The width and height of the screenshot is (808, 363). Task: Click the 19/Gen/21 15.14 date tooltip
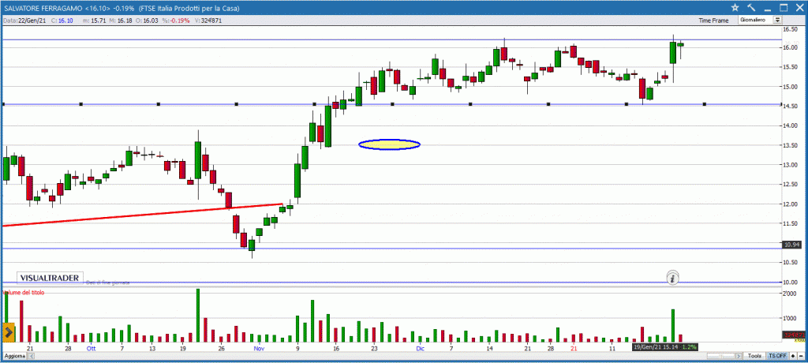tap(665, 346)
